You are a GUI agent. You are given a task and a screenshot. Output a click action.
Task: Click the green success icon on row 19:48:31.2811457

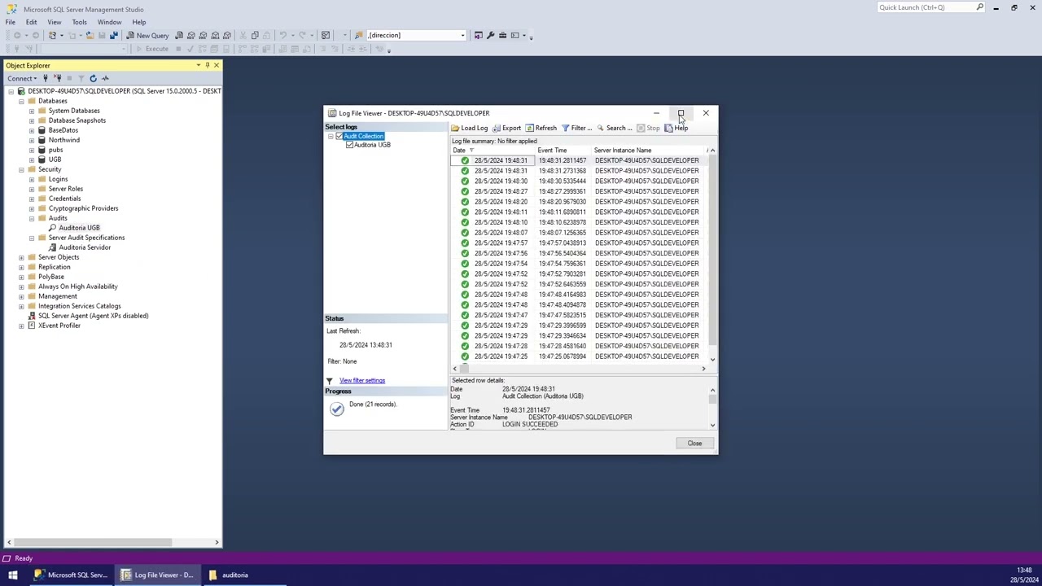pyautogui.click(x=465, y=160)
